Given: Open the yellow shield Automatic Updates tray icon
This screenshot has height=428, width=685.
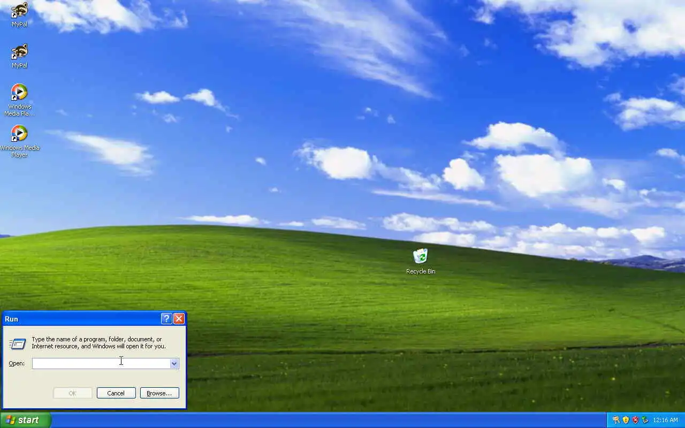Looking at the screenshot, I should pos(626,420).
